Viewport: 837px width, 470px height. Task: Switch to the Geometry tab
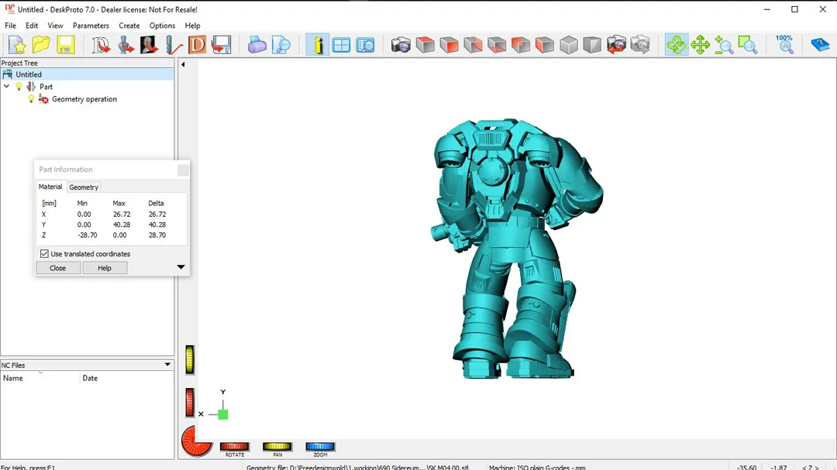coord(84,187)
